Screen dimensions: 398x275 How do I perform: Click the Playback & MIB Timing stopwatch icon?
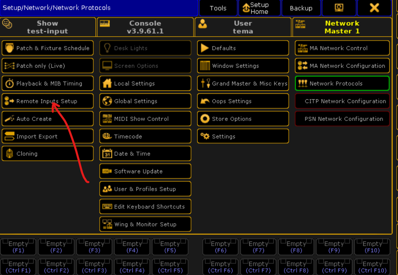coord(9,83)
